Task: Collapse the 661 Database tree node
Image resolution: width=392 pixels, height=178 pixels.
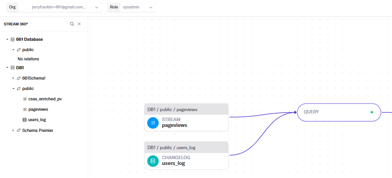Action: pos(7,39)
